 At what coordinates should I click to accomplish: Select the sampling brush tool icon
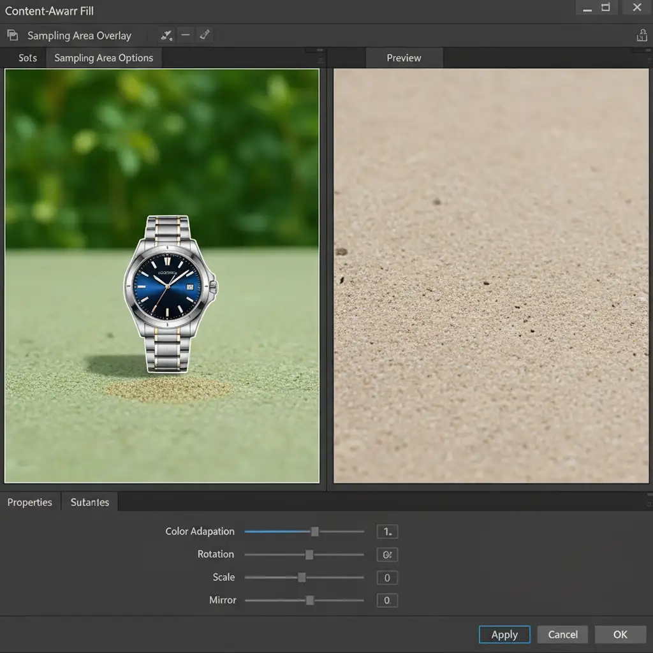pyautogui.click(x=166, y=35)
